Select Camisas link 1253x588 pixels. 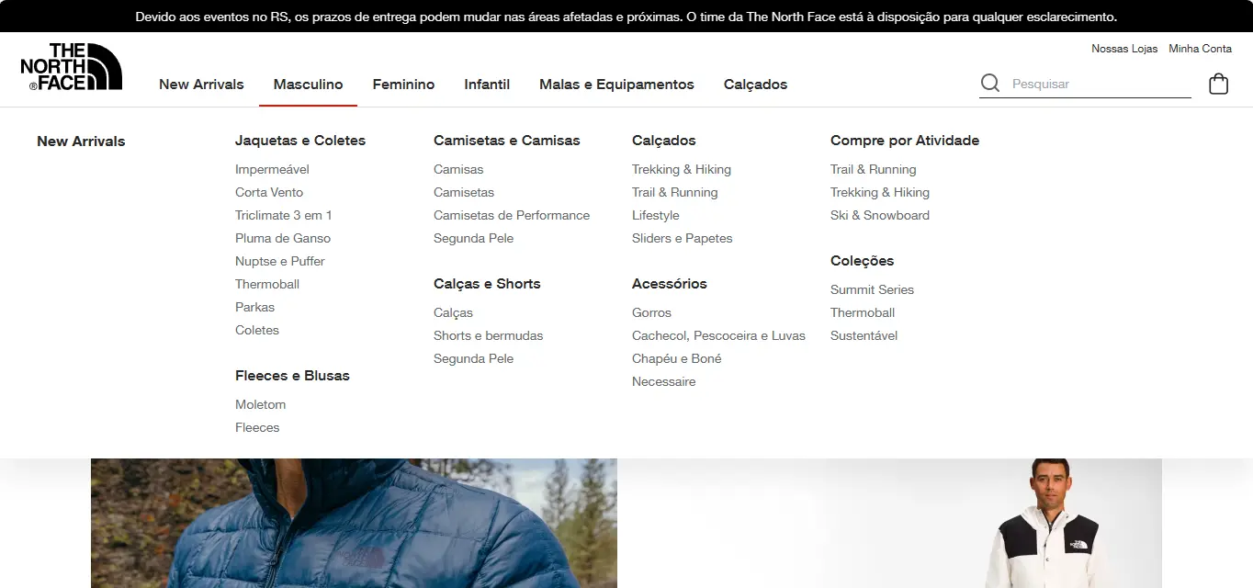(458, 169)
